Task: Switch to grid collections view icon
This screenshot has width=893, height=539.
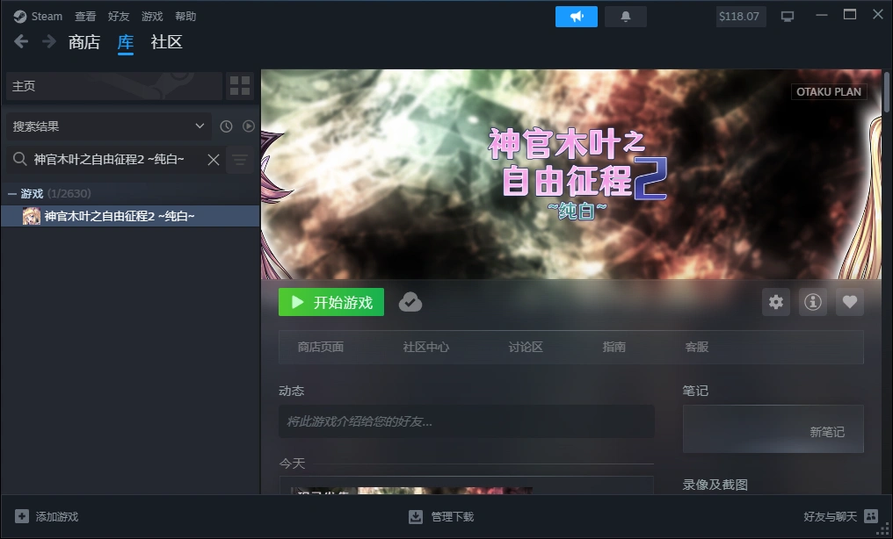Action: [240, 86]
